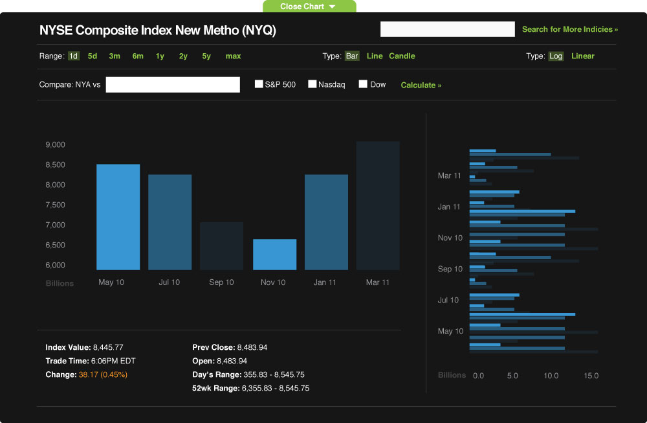Select Log scale type
Screen dimensions: 647x423
click(x=556, y=56)
